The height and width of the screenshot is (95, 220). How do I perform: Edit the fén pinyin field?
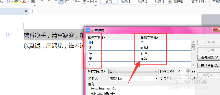(x=165, y=42)
